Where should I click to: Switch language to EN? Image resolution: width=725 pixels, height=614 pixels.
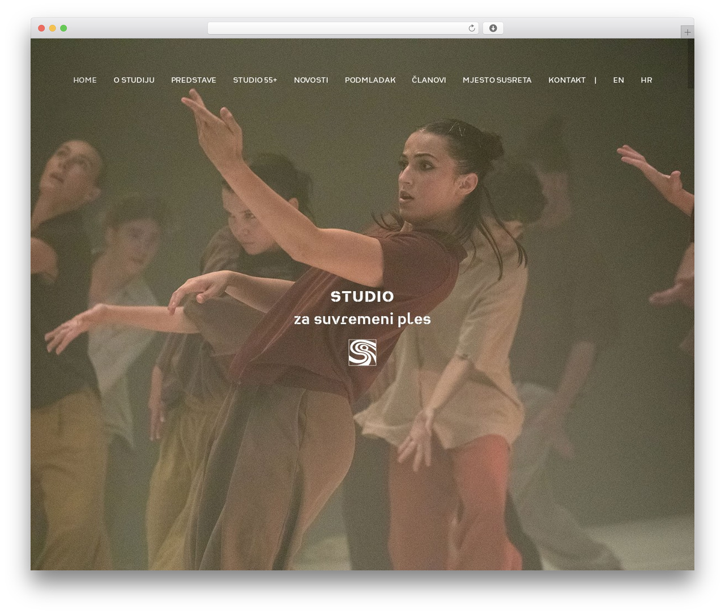(x=619, y=80)
